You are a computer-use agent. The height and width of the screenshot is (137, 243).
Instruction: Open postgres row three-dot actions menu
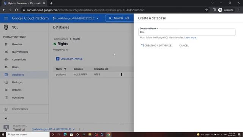click(x=121, y=75)
